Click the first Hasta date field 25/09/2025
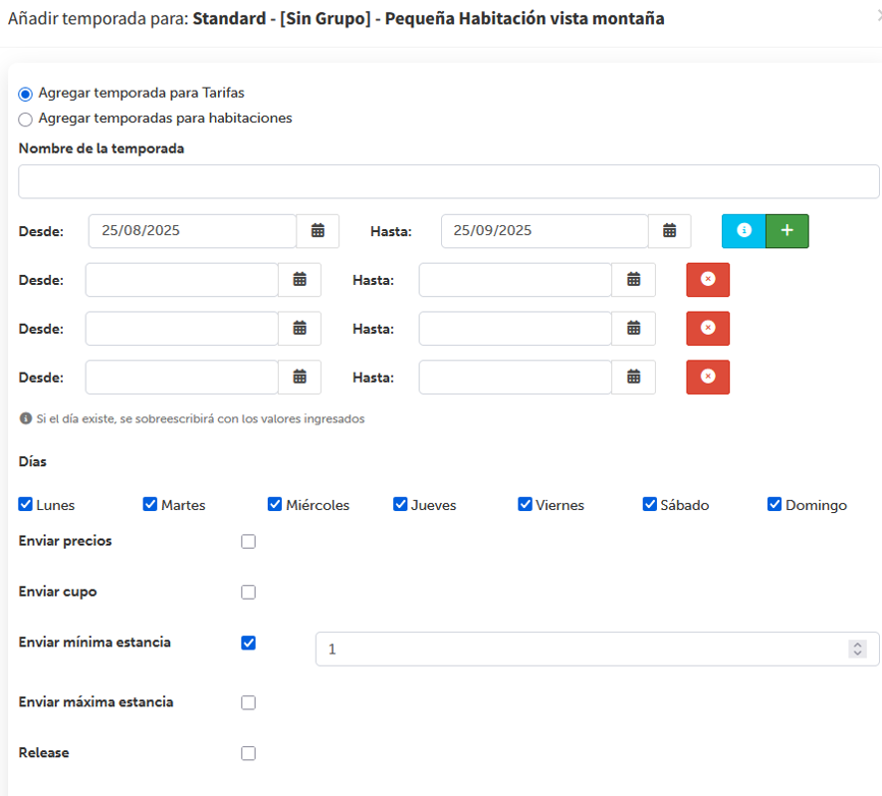 (x=545, y=231)
